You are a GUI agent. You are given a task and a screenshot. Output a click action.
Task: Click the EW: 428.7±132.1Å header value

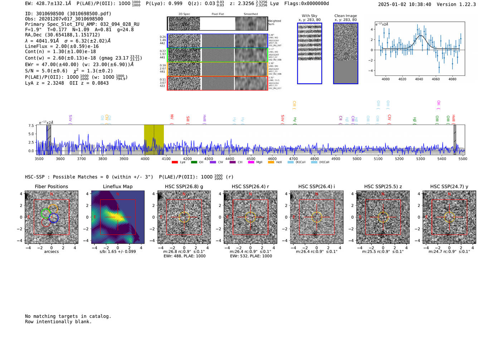[48, 4]
